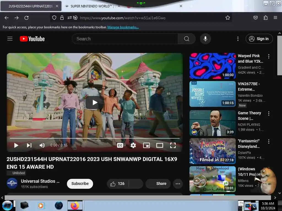Go back with the browser back arrow
The width and height of the screenshot is (282, 211).
click(7, 18)
